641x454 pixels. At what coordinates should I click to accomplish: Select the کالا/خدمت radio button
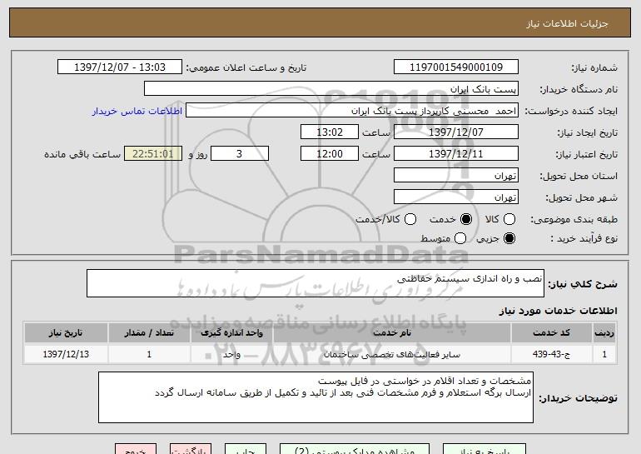(x=410, y=219)
